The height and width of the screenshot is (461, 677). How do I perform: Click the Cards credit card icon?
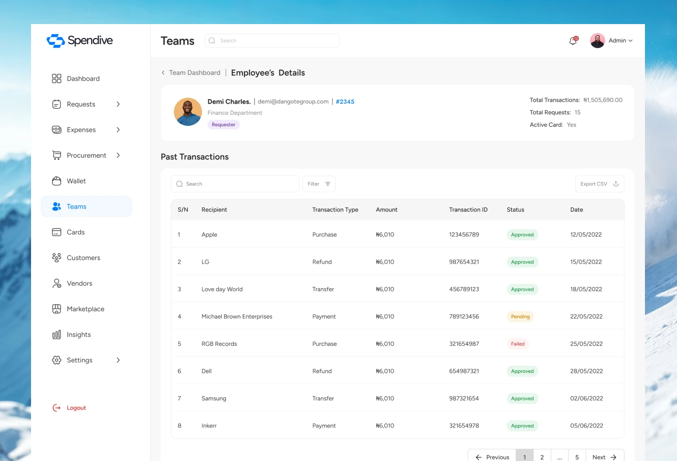pos(57,232)
